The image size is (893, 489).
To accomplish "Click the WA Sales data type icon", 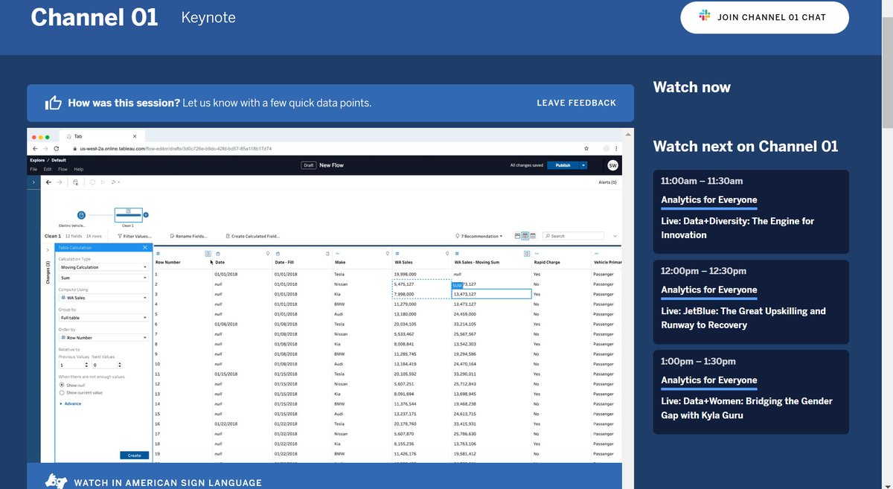I will 397,254.
